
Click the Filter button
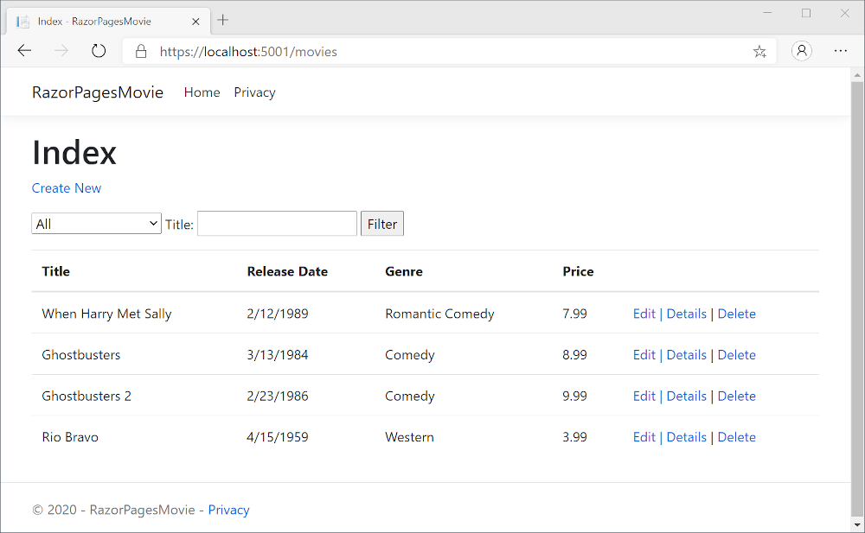click(381, 223)
